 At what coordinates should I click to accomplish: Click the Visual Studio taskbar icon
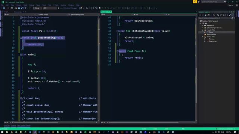35,132
